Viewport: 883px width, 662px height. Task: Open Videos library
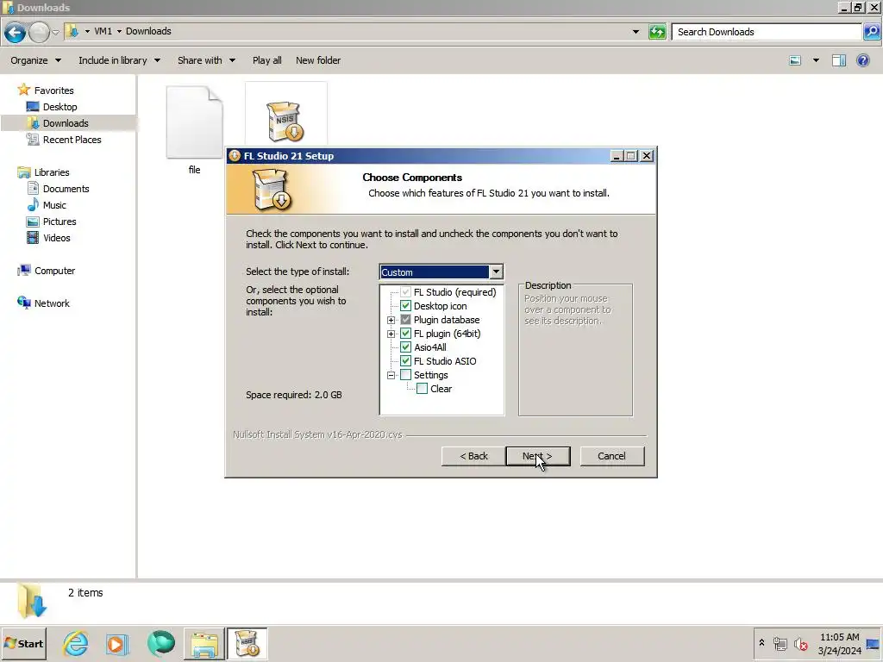56,238
